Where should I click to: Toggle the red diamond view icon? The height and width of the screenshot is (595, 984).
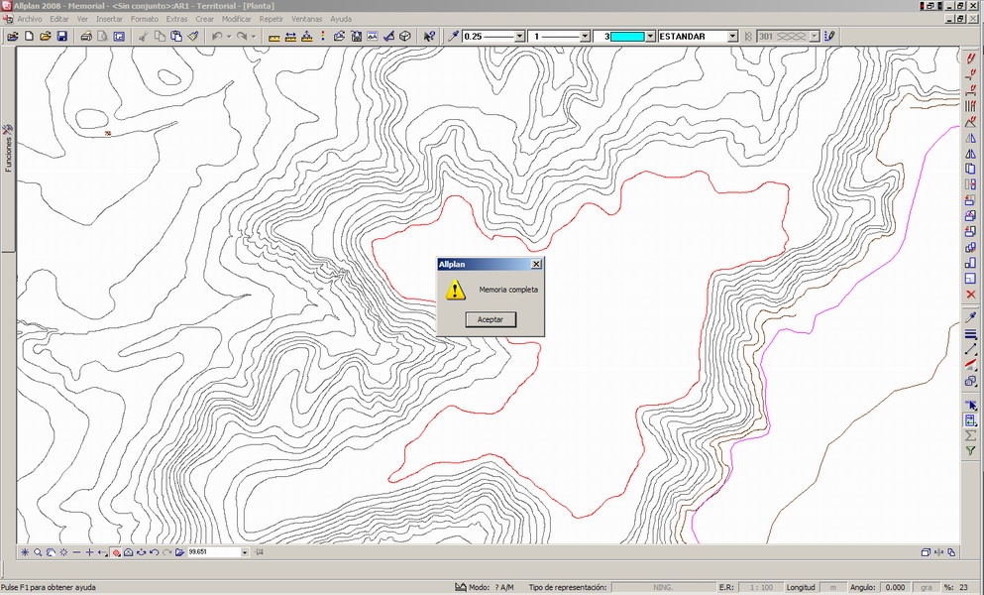116,552
